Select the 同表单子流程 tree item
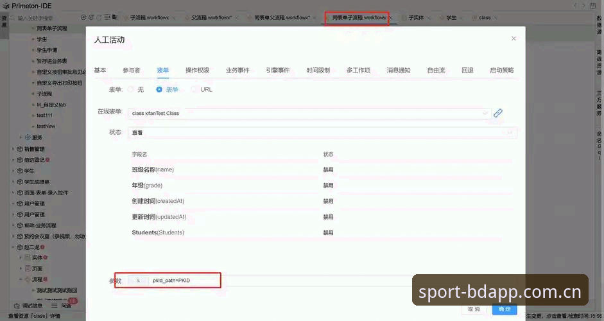This screenshot has width=604, height=321. tap(51, 28)
